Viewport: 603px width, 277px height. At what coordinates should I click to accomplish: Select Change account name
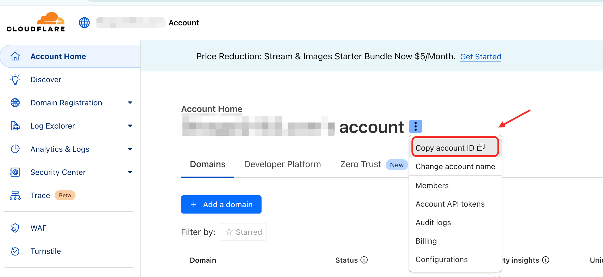[455, 166]
